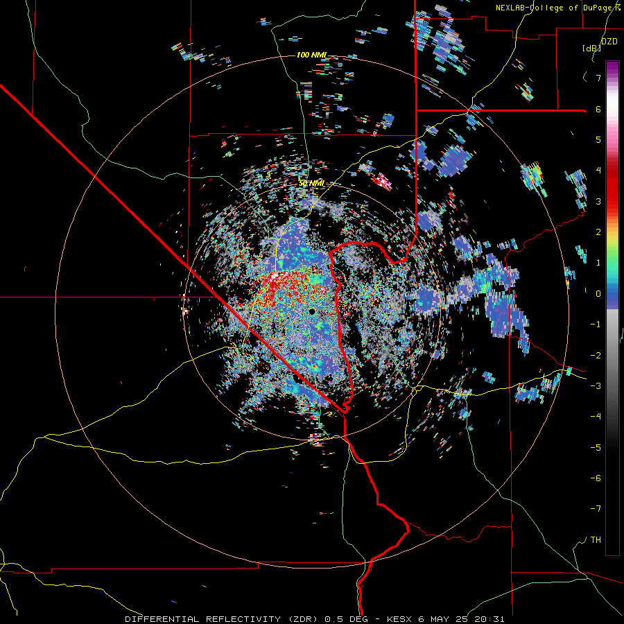Click the '7' value on color scale
This screenshot has width=624, height=624.
click(x=598, y=78)
